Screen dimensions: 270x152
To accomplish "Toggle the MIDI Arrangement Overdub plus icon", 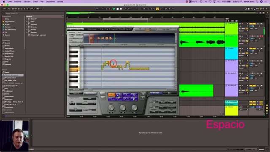I will [126, 9].
